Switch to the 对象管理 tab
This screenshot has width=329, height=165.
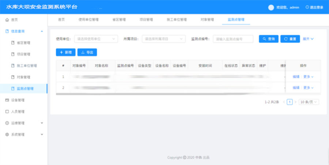coord(207,20)
